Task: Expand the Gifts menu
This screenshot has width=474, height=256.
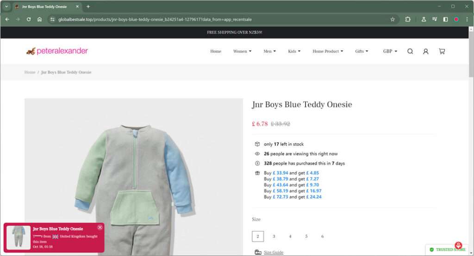Action: 362,51
